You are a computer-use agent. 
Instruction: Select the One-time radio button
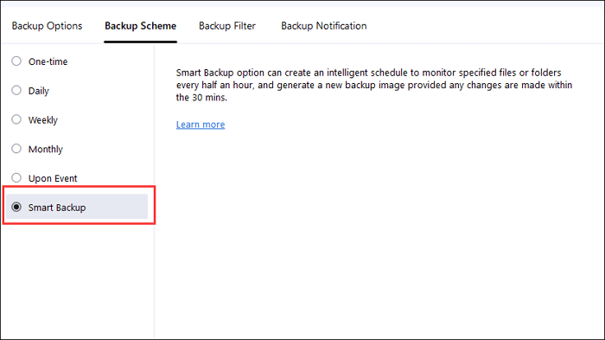point(16,61)
